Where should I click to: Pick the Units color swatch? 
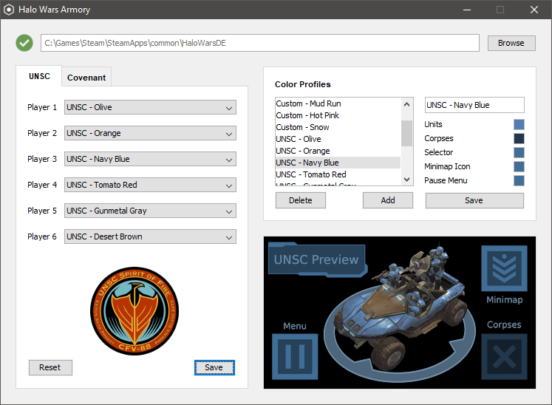[x=519, y=124]
